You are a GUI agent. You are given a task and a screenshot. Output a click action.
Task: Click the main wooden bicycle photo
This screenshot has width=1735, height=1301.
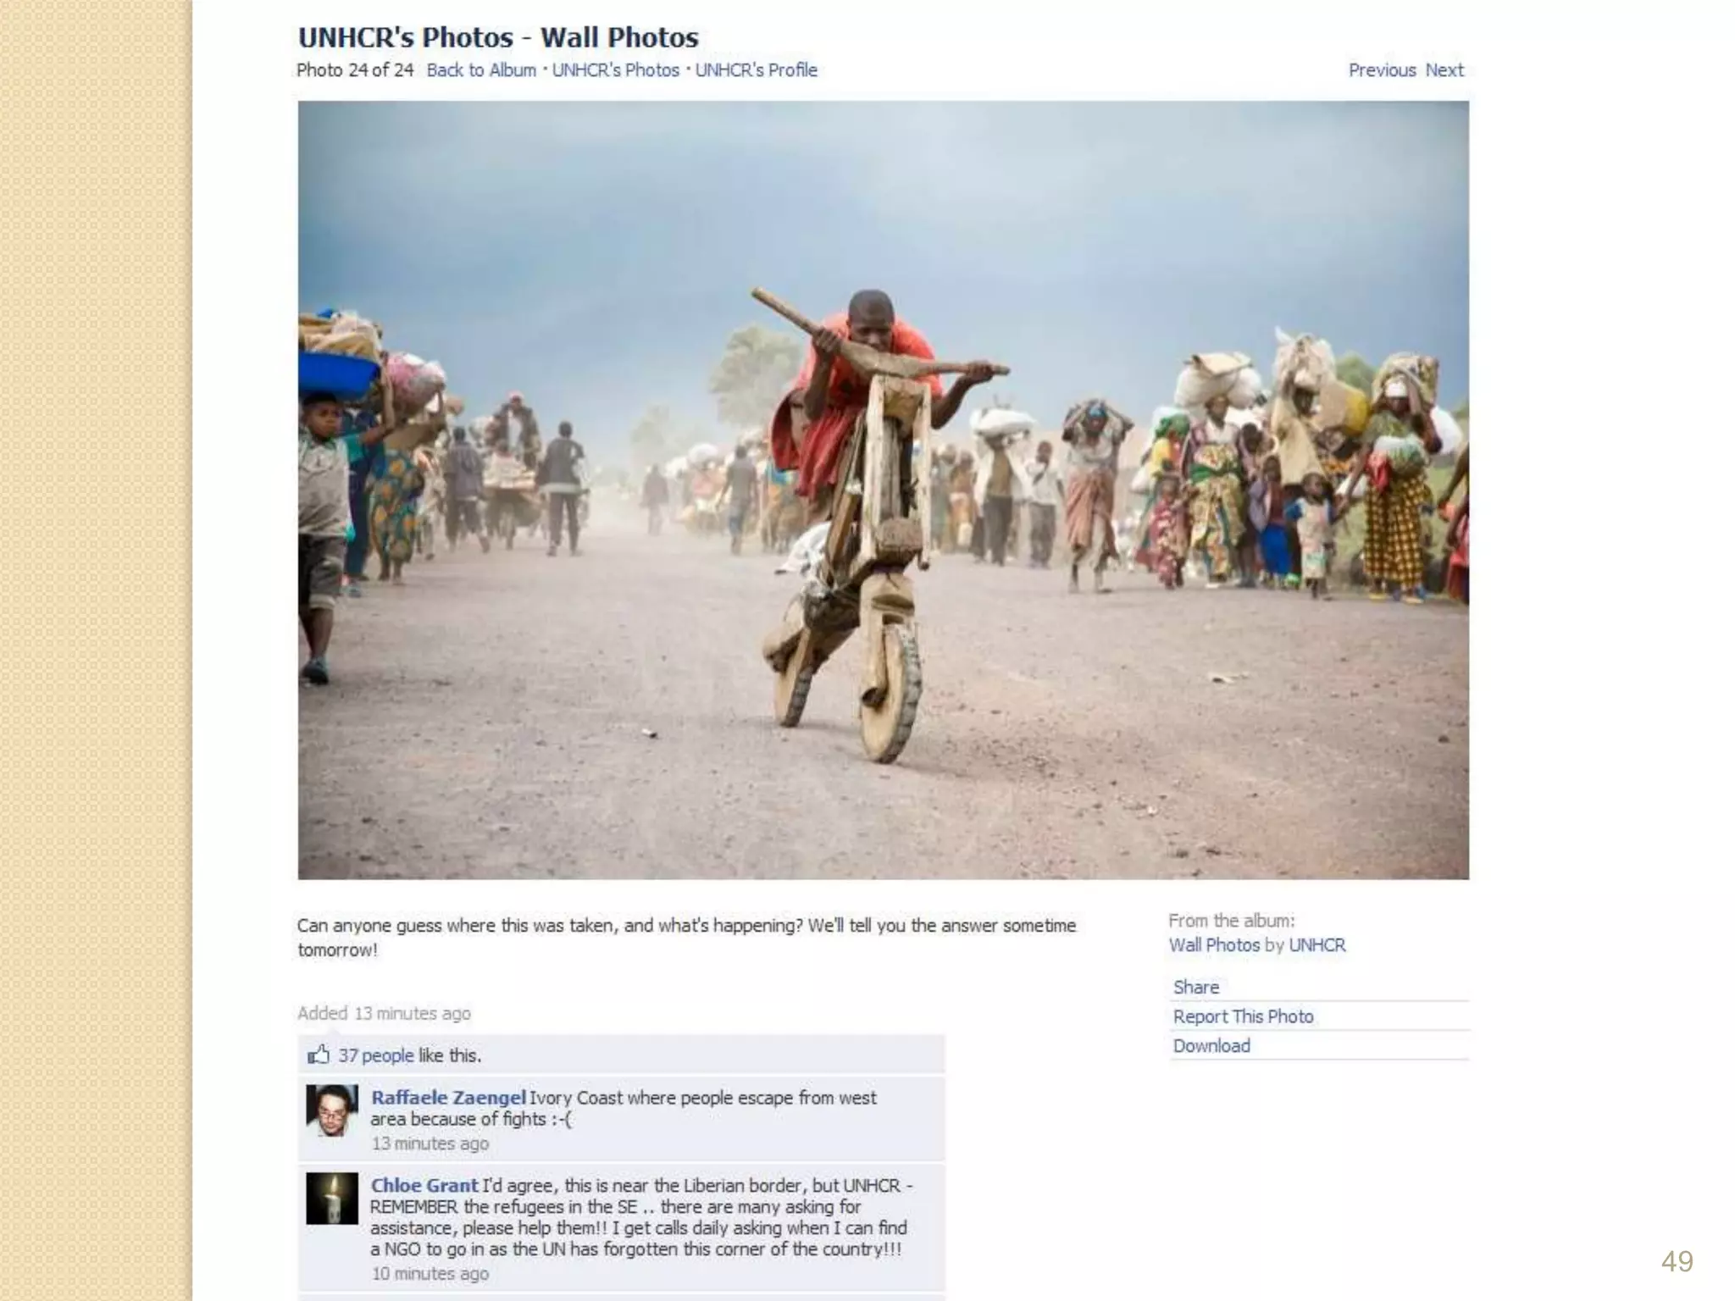pyautogui.click(x=883, y=490)
